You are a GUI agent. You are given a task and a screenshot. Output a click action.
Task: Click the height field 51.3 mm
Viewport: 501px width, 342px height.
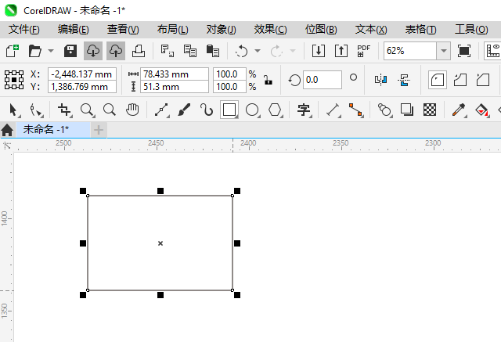[175, 87]
